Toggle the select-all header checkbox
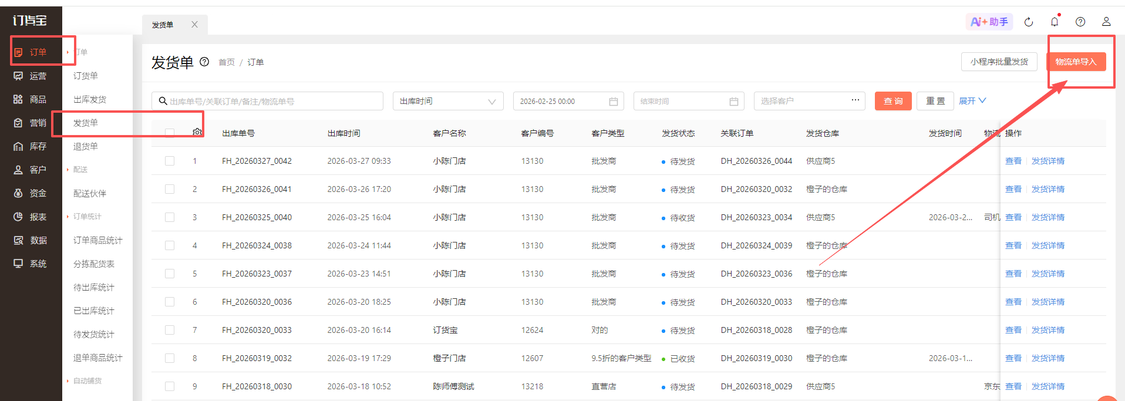 (x=170, y=133)
